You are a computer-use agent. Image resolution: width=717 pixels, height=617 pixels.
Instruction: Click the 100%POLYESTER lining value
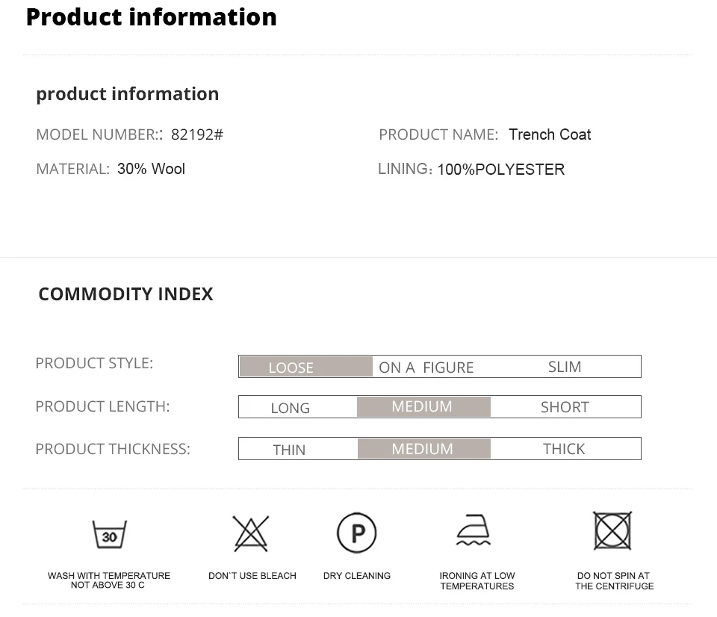pos(500,170)
